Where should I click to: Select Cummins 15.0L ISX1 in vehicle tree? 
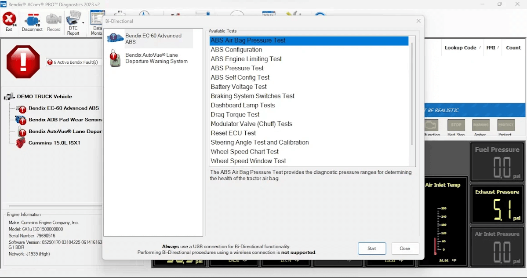(x=55, y=143)
